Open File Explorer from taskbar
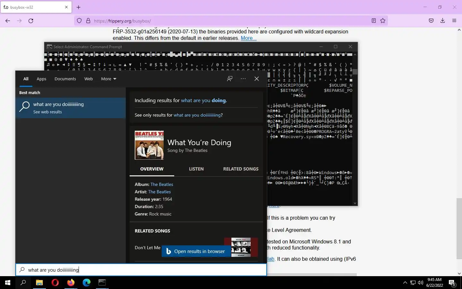 coord(39,283)
